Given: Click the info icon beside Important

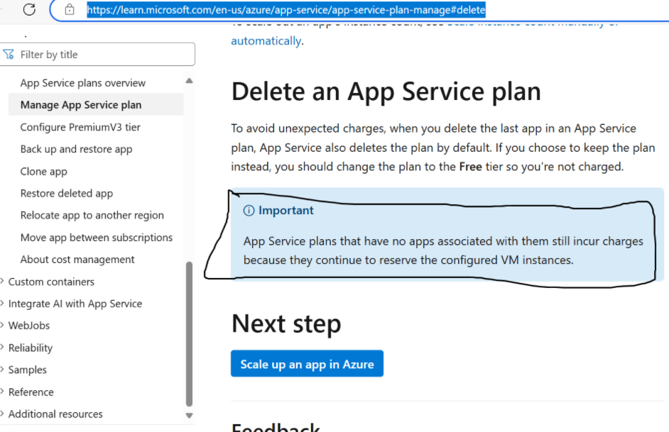Looking at the screenshot, I should [x=249, y=211].
